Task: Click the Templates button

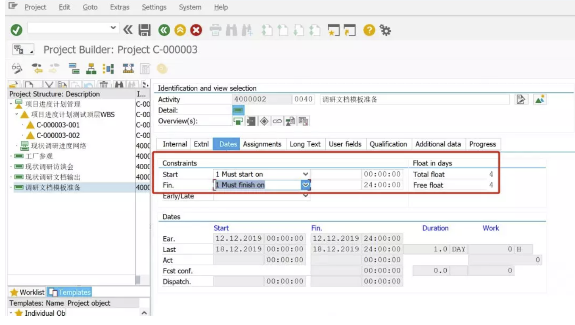Action: (69, 292)
